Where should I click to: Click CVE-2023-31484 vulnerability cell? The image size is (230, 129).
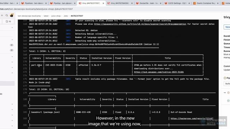(x=54, y=65)
